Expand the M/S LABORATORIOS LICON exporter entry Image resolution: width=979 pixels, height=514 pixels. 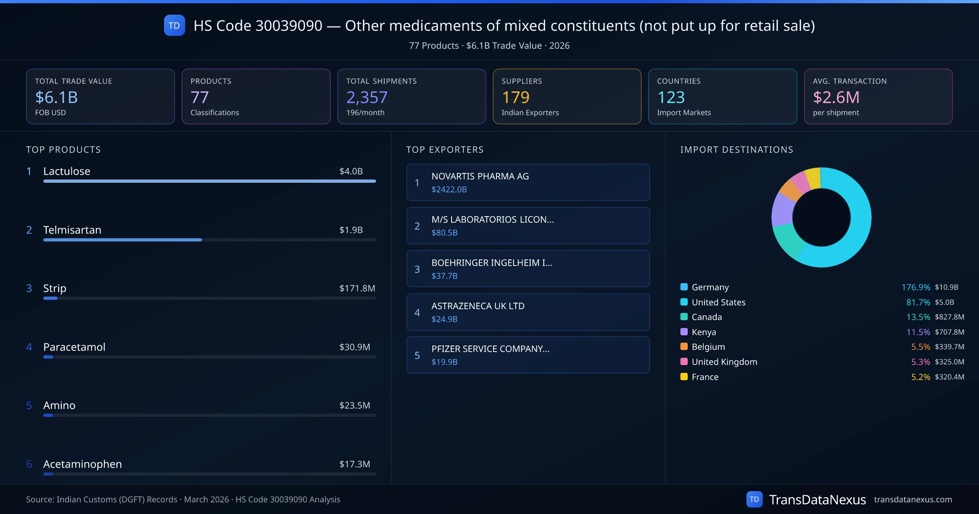528,225
